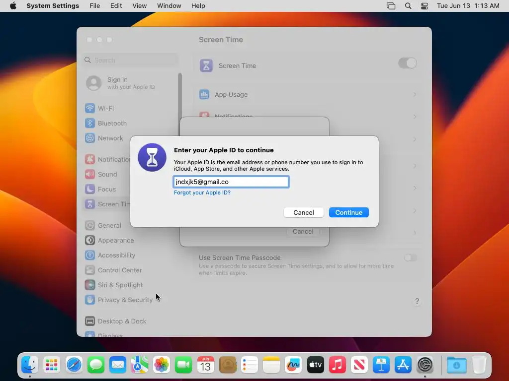Select Network globe icon in sidebar
The height and width of the screenshot is (381, 509).
tap(90, 138)
